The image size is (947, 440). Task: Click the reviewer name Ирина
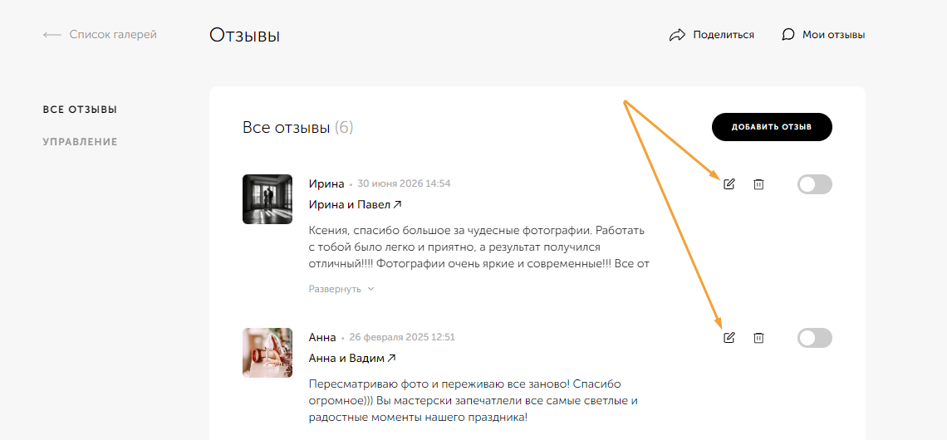point(326,183)
